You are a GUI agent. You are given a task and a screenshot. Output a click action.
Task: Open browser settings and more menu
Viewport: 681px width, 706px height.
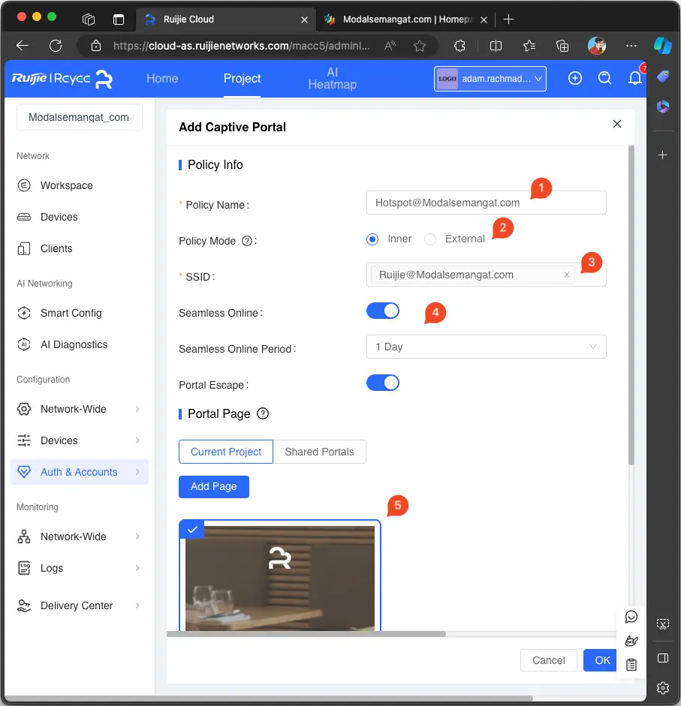coord(631,46)
